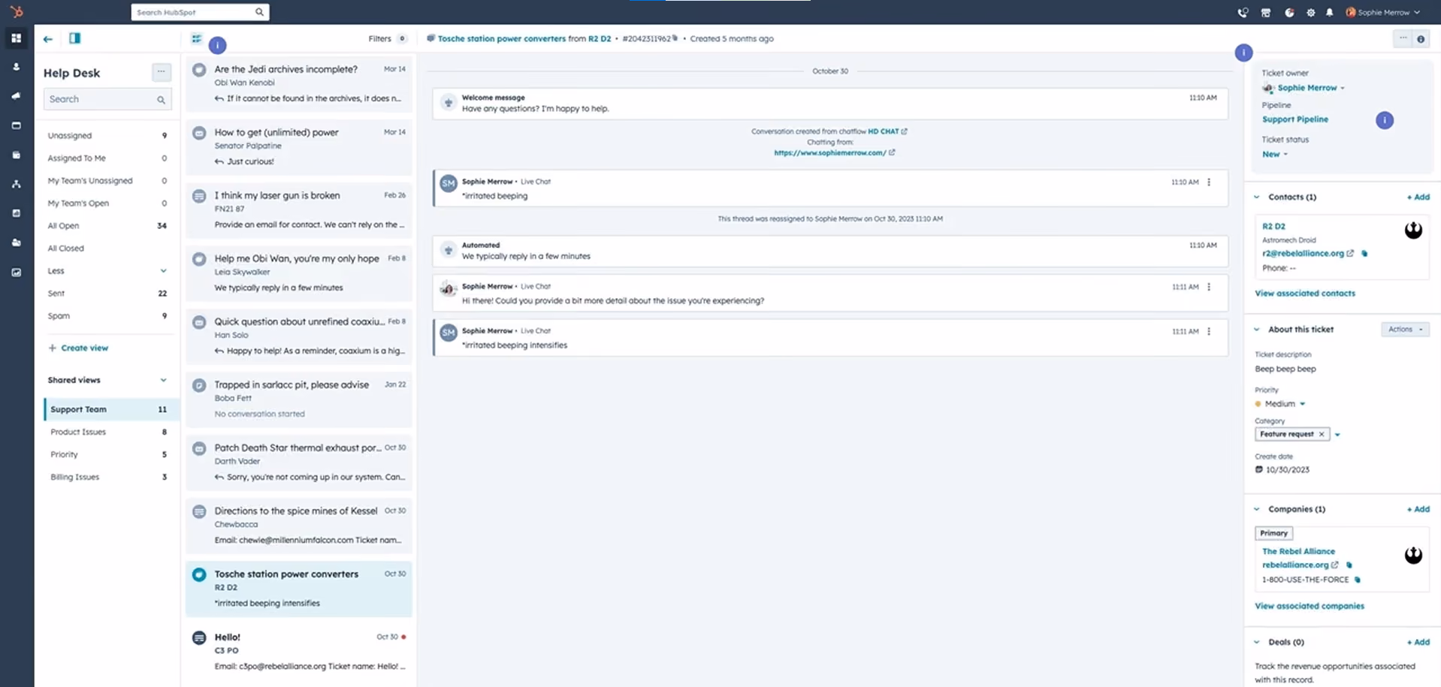Open options for '*irritated beeping intensifies' message
The height and width of the screenshot is (687, 1441).
1209,331
